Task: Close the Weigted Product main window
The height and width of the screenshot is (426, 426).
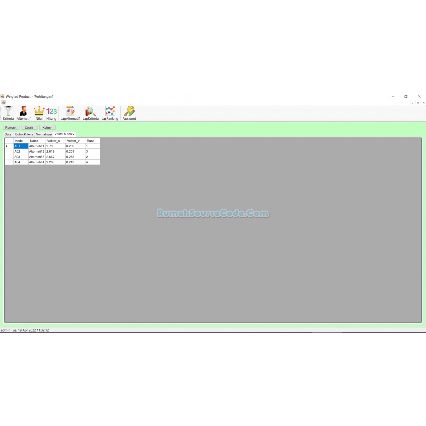Action: coord(419,96)
